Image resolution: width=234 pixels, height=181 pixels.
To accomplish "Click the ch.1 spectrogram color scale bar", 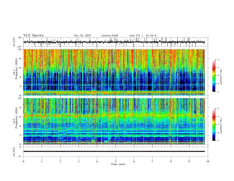I will click(x=214, y=76).
